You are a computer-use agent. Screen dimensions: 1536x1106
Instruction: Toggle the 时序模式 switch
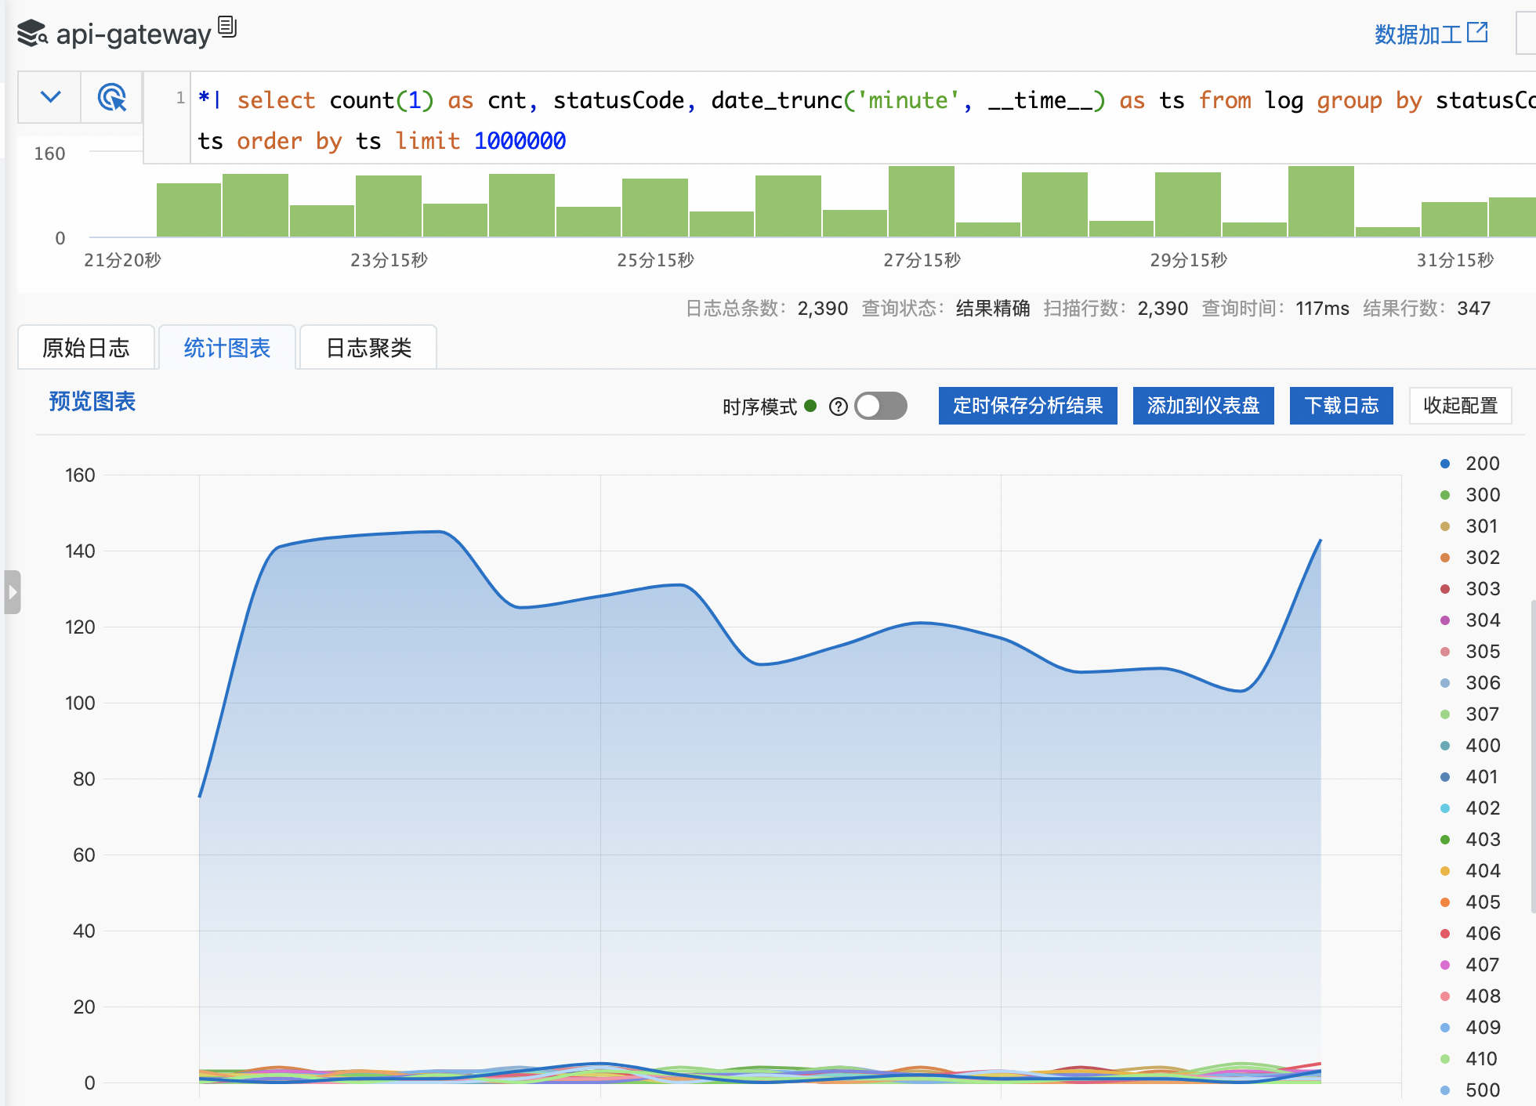(x=881, y=406)
